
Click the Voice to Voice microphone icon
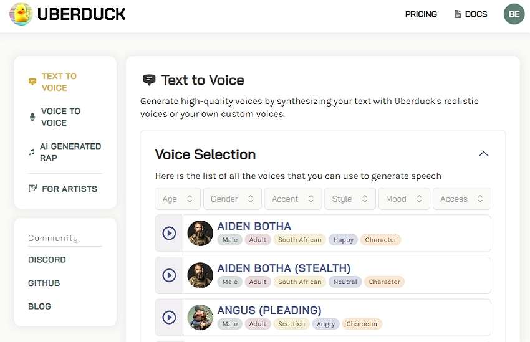(32, 117)
